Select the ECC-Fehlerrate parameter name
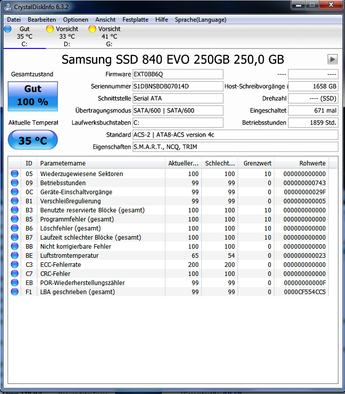The image size is (345, 394). pyautogui.click(x=61, y=264)
